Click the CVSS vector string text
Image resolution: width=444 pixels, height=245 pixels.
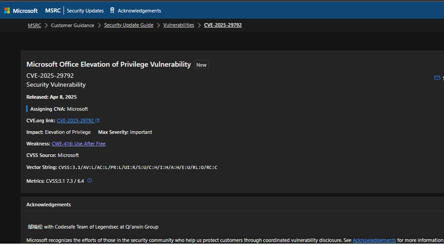(138, 167)
